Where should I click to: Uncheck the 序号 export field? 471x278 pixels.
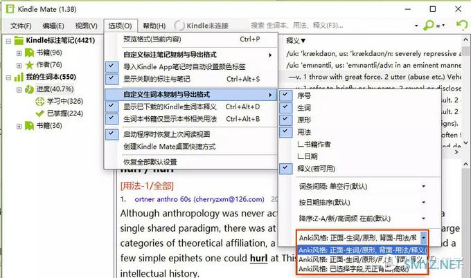click(x=285, y=95)
